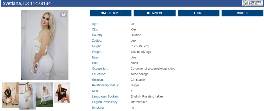Open the photo count camera icon
The width and height of the screenshot is (264, 111).
[x=63, y=14]
